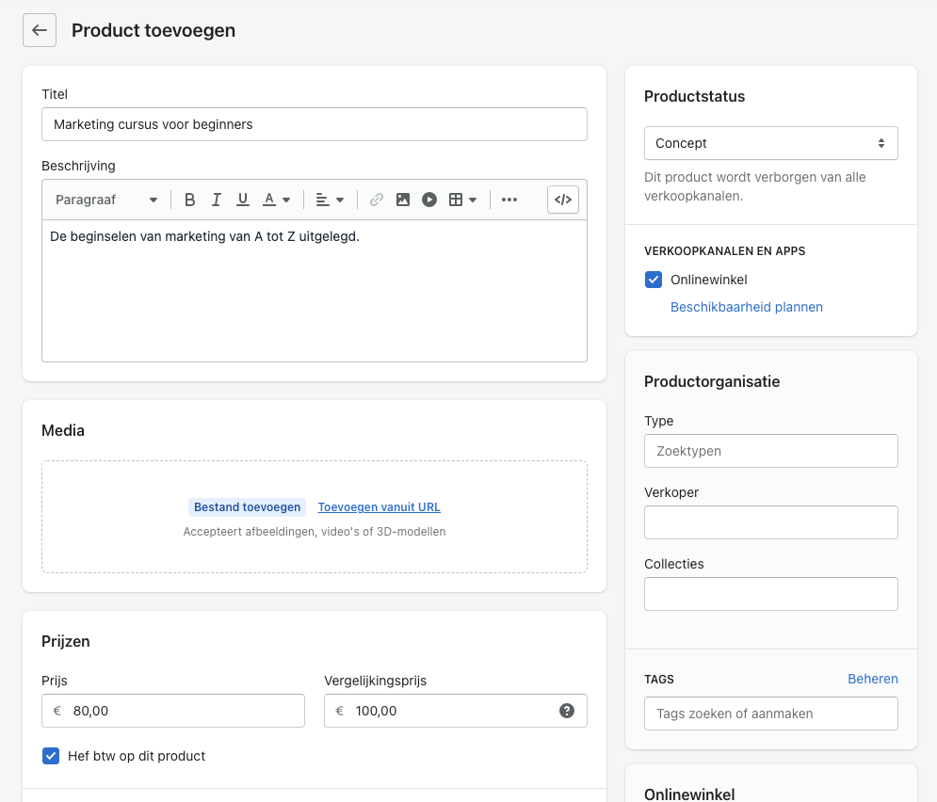Screen dimensions: 937x802
Task: Uncheck the Onlinewinkel sales channel checkbox
Action: 654,280
